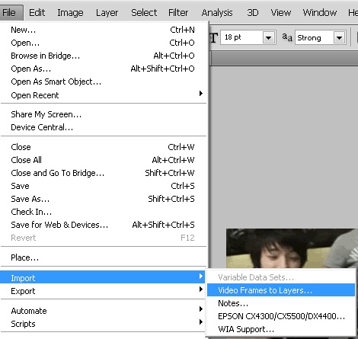Open the font size dropdown arrow

(269, 38)
